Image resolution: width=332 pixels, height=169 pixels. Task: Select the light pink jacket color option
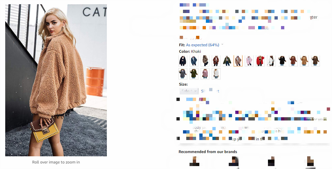point(249,61)
